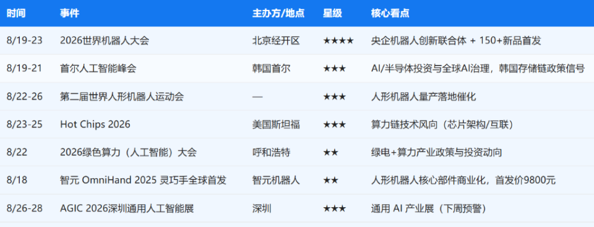Click the dash location cell of 人形机器人运动会
Screen dimensions: 594x227
point(257,96)
